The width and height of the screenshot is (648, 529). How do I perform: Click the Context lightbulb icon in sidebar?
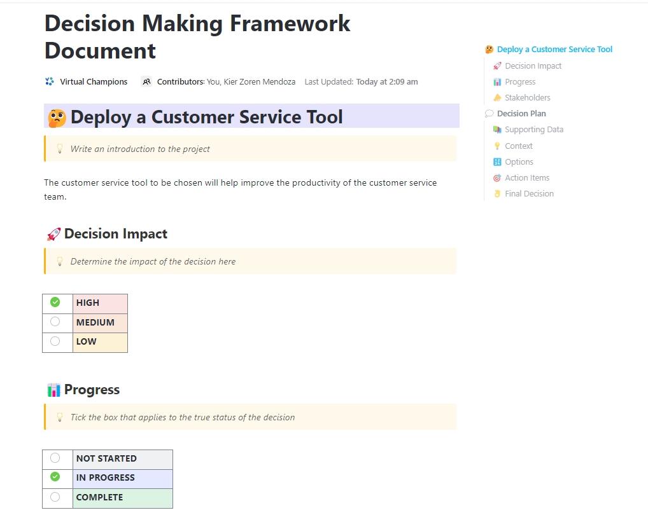[497, 146]
